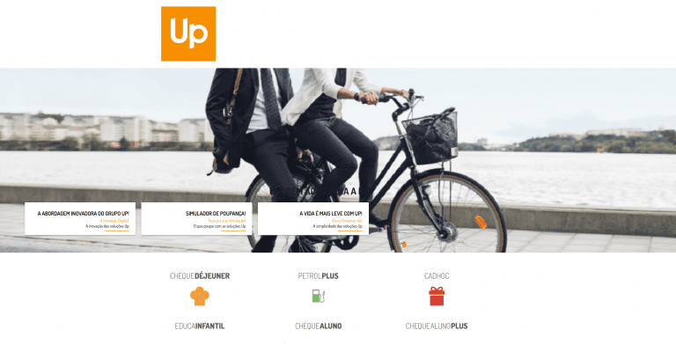Select the 'A vida é mais leve com Up!' card
The width and height of the screenshot is (676, 344).
313,218
